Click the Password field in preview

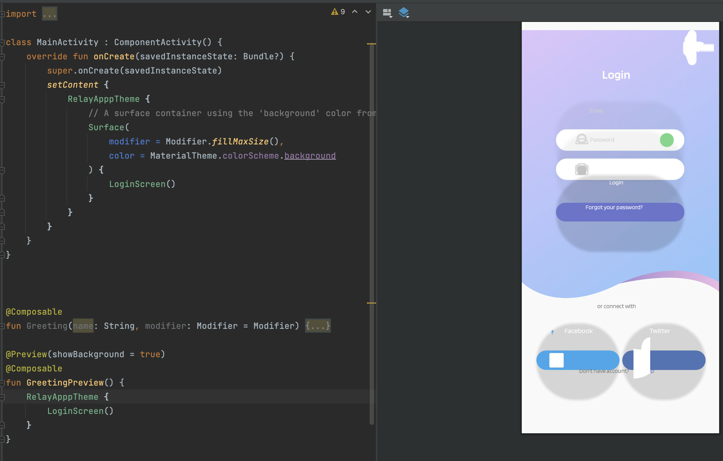click(620, 140)
